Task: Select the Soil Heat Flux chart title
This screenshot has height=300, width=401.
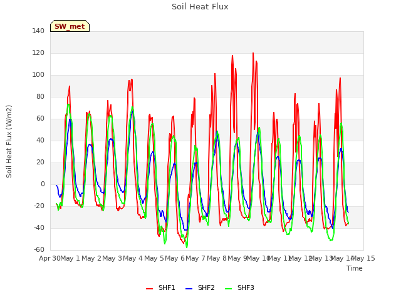Action: point(200,7)
